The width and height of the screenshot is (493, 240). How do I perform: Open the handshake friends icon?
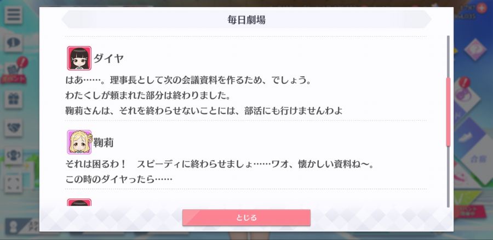[13, 128]
